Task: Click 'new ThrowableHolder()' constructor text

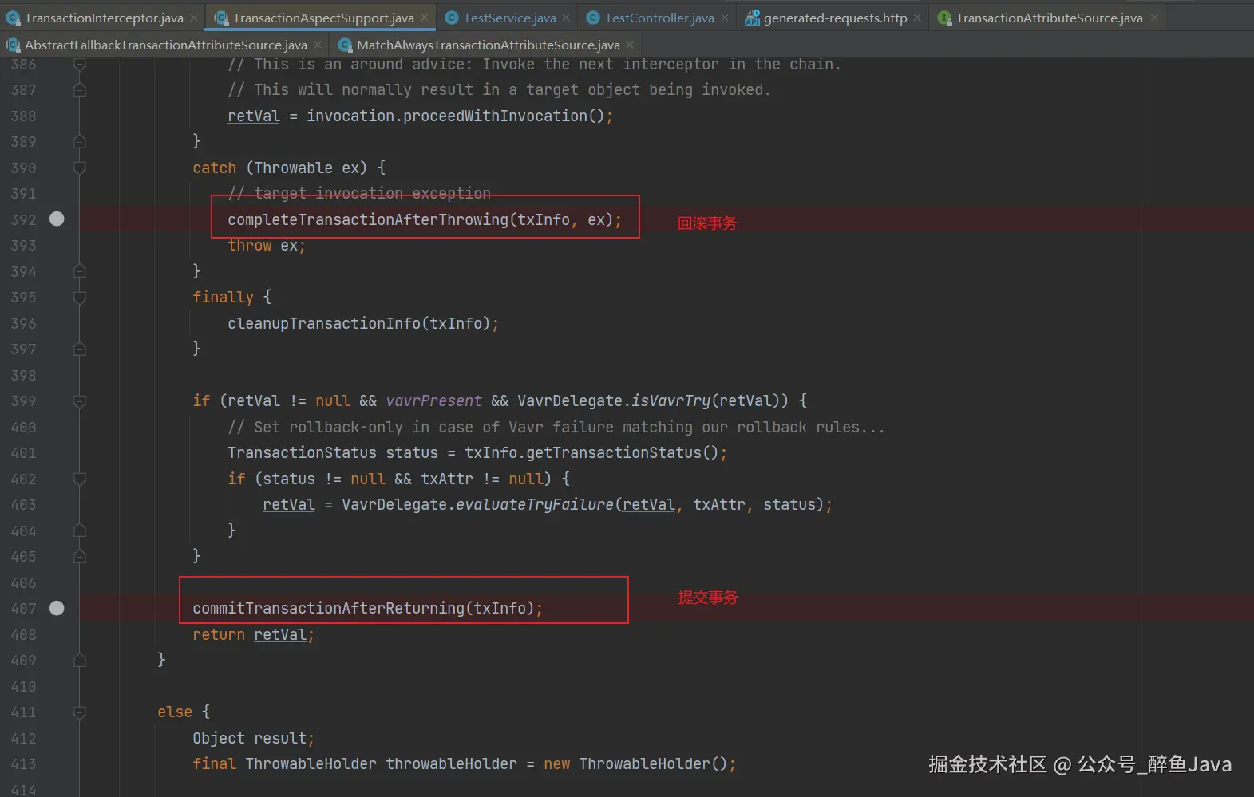Action: click(636, 763)
